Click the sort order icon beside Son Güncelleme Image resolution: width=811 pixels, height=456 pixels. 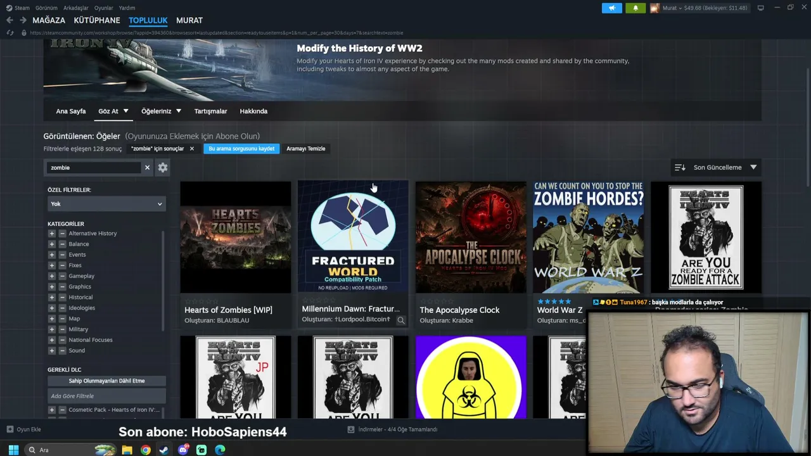tap(680, 167)
